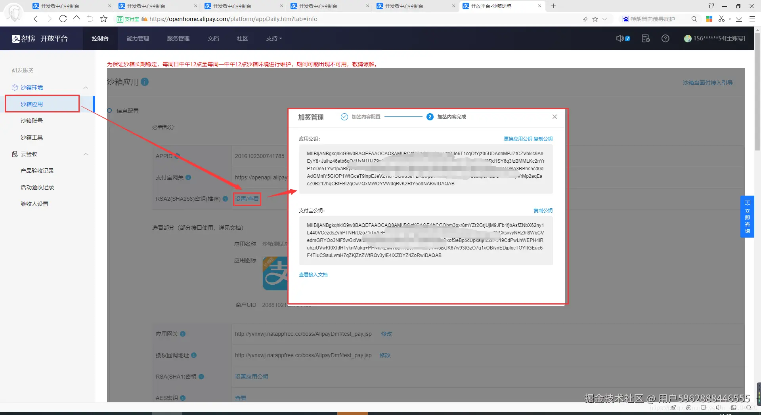This screenshot has height=415, width=761.
Task: Open 服务管理 in the top navigation
Action: (178, 38)
